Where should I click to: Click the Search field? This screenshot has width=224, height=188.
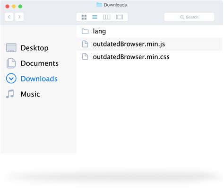click(189, 17)
